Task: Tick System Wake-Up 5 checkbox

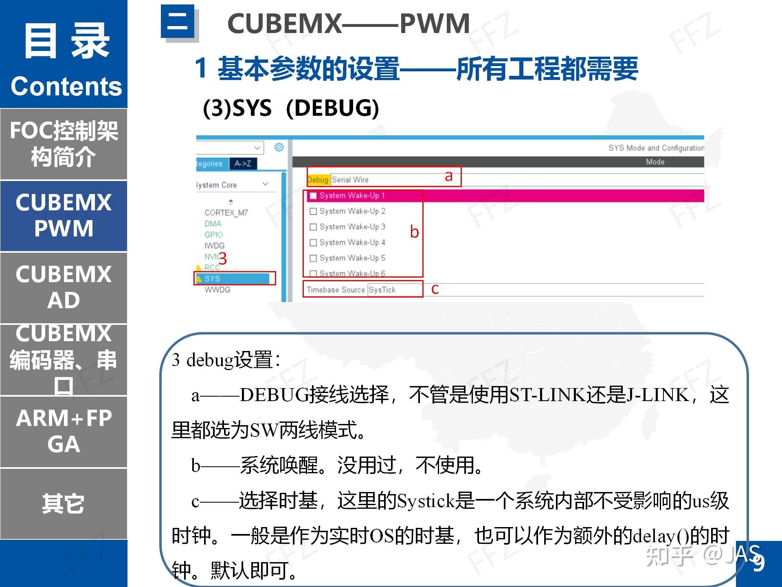Action: 313,258
